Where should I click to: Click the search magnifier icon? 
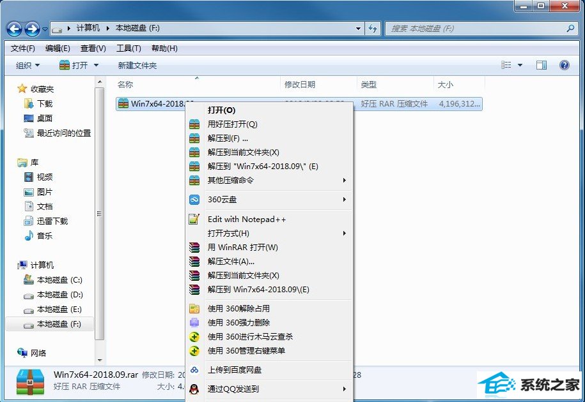570,28
